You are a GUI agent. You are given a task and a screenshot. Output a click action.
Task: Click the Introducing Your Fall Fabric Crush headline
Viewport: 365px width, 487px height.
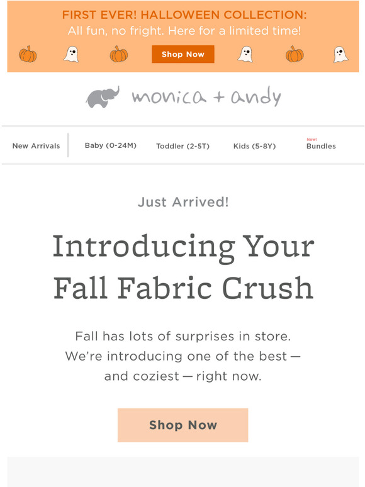click(183, 267)
